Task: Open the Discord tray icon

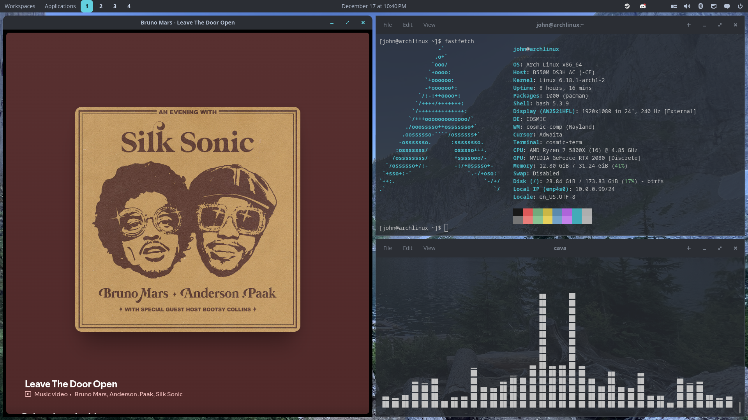Action: (x=643, y=6)
